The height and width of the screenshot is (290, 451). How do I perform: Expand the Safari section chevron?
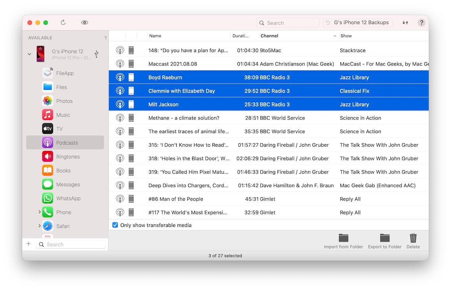39,226
